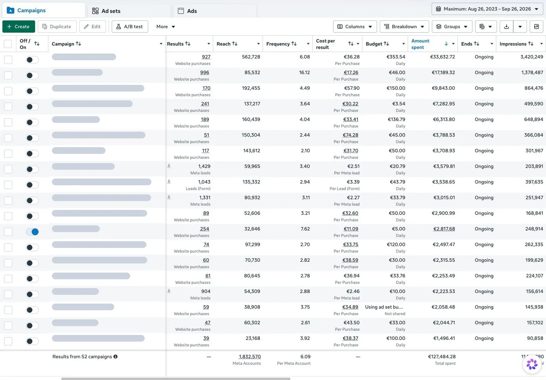Click the chart panel icon at far right
Screen dimensions: 546x380
pos(536,26)
